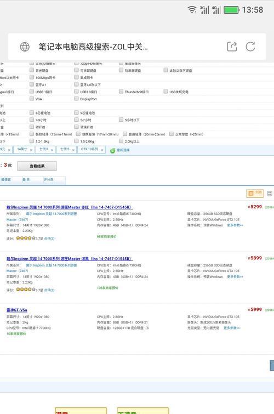Reload the page with the refresh icon
This screenshot has width=274, height=414.
(x=250, y=47)
